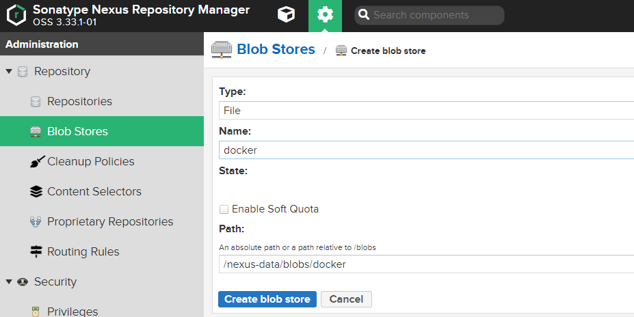Click the Name: field label
This screenshot has width=634, height=317.
click(x=235, y=131)
